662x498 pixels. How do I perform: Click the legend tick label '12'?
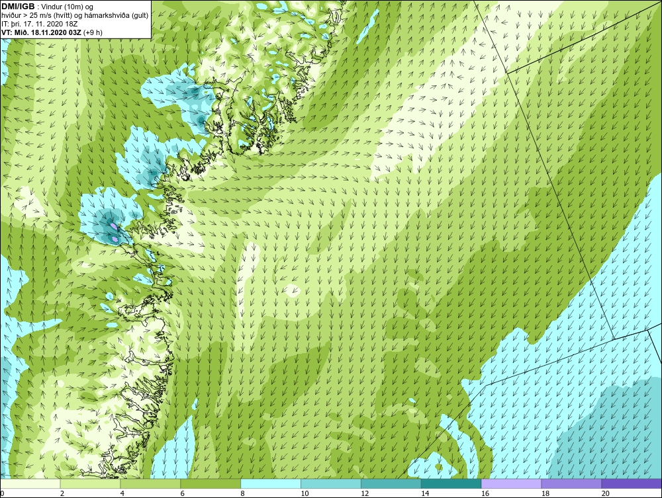pos(365,493)
